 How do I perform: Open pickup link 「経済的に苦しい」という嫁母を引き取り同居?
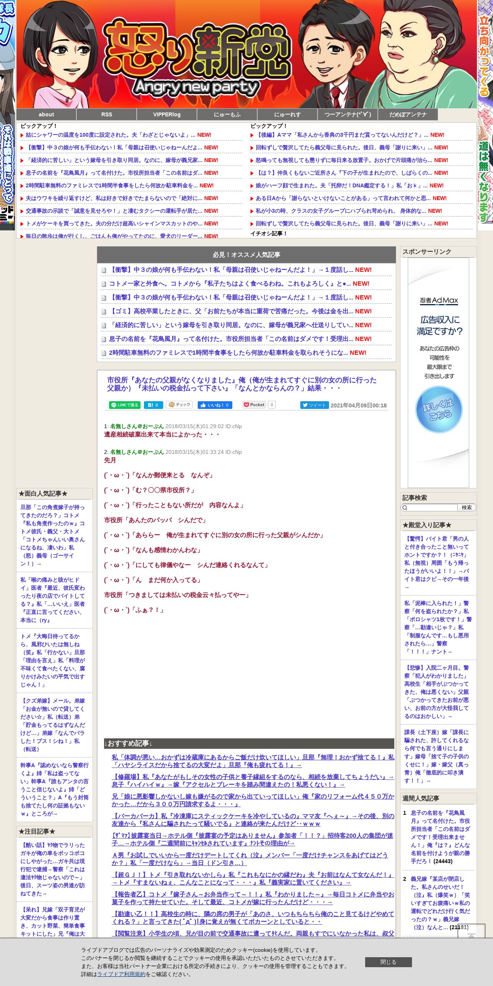coord(114,160)
